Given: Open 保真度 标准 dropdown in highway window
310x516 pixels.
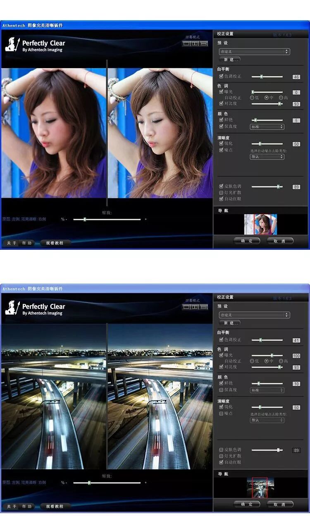Looking at the screenshot, I should pos(267,390).
